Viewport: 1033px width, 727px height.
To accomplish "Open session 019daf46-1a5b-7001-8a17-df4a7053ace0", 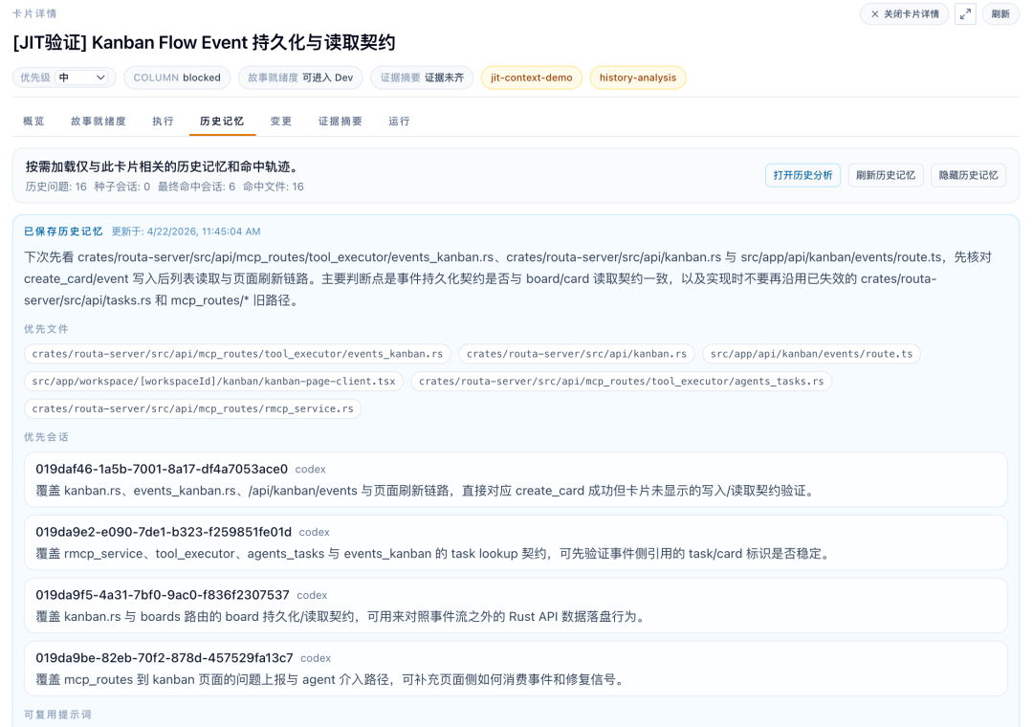I will (516, 480).
